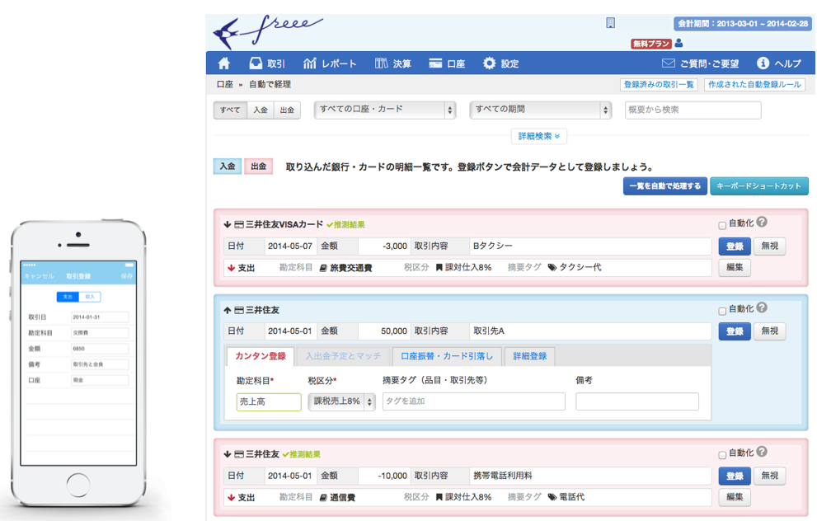Image resolution: width=817 pixels, height=521 pixels.
Task: Switch to 口座振替・カード引落し tab
Action: [446, 356]
